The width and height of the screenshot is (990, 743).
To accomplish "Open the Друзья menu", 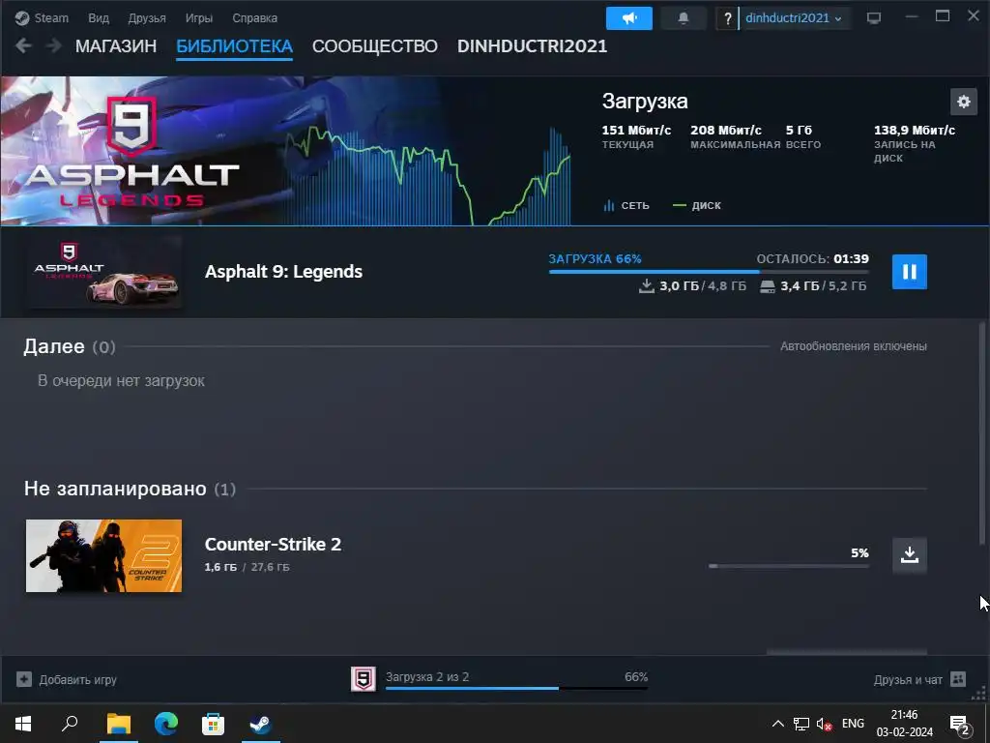I will click(147, 17).
